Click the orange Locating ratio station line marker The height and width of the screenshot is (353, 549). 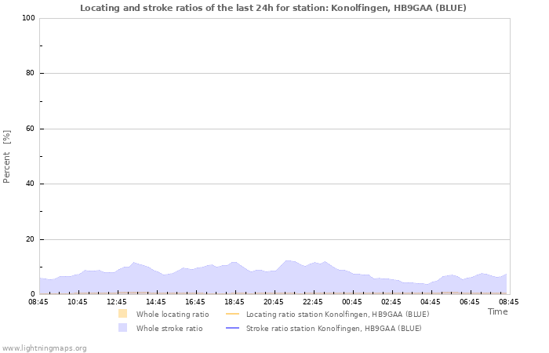pos(232,314)
